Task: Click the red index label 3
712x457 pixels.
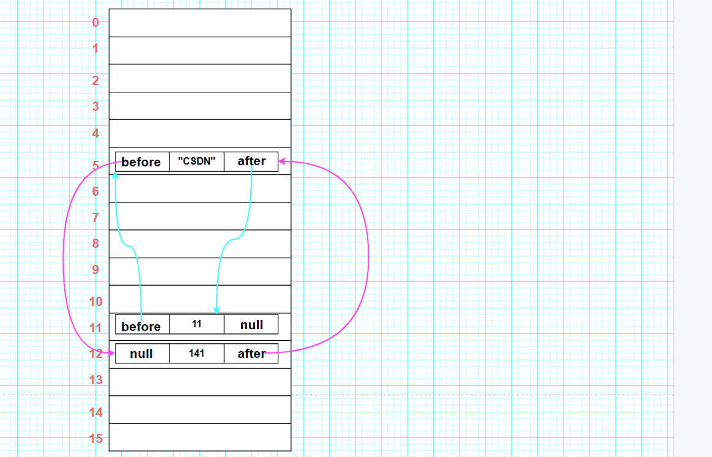Action: (95, 106)
